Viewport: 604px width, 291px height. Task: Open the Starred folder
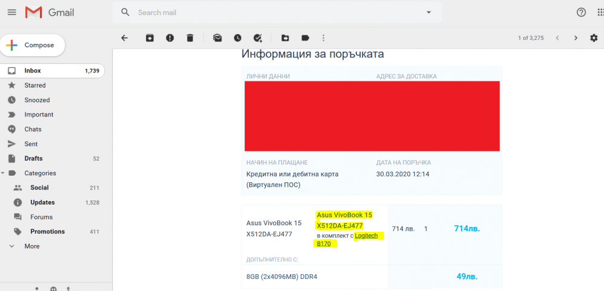pos(52,86)
